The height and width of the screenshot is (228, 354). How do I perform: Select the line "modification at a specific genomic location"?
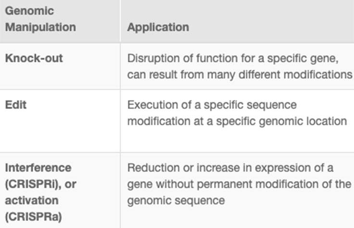point(237,121)
